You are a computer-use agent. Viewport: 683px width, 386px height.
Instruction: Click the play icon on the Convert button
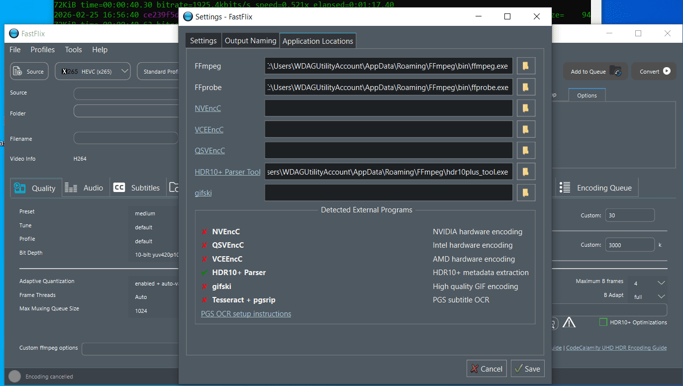click(x=667, y=71)
